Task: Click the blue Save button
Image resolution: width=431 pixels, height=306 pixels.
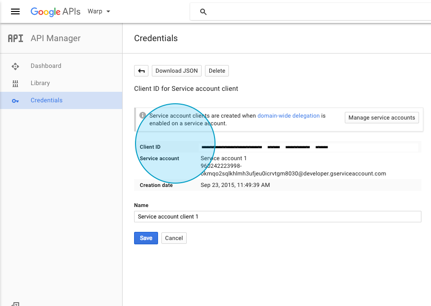Action: click(146, 238)
